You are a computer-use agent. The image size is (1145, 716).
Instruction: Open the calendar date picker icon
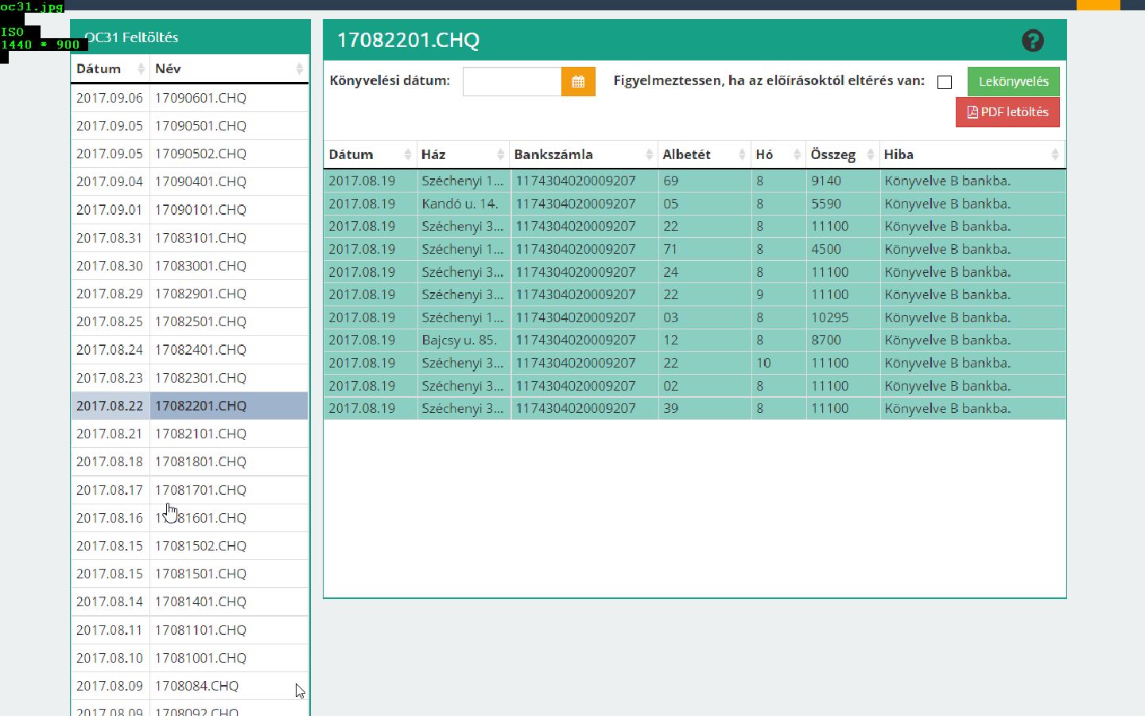[578, 82]
